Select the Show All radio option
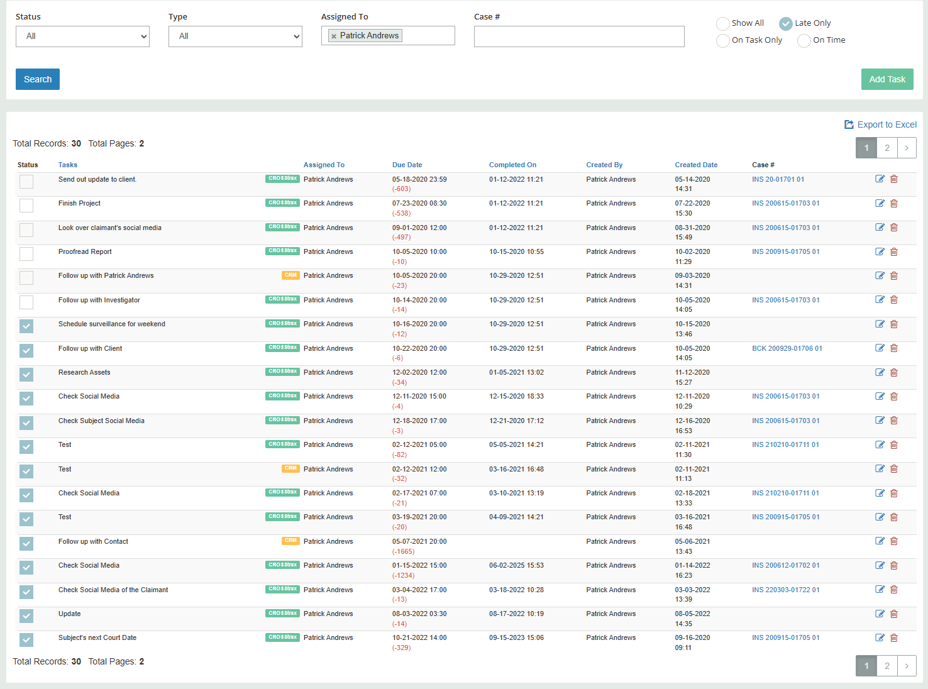 pyautogui.click(x=723, y=23)
